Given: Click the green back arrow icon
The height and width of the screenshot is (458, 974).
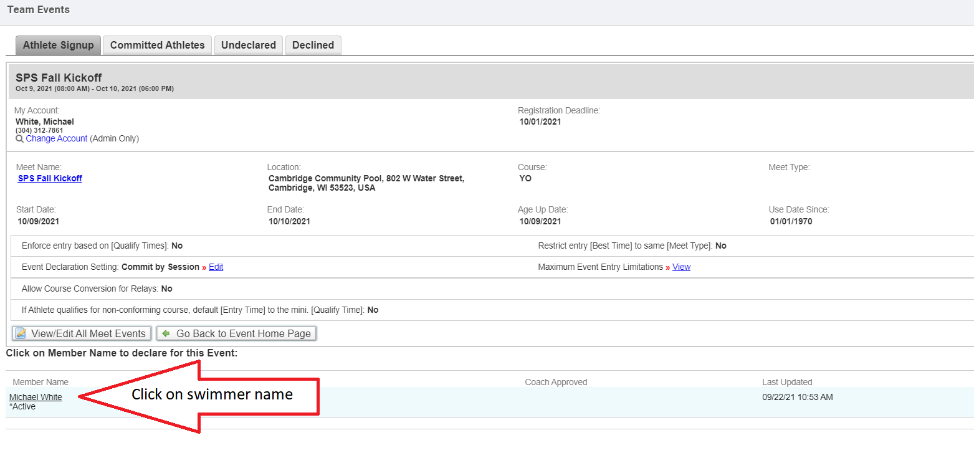Looking at the screenshot, I should tap(166, 333).
